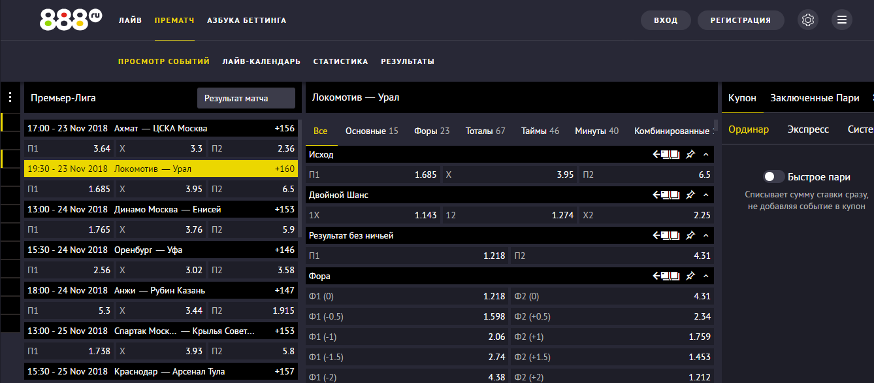Select the Основные 15 tab

click(x=372, y=131)
